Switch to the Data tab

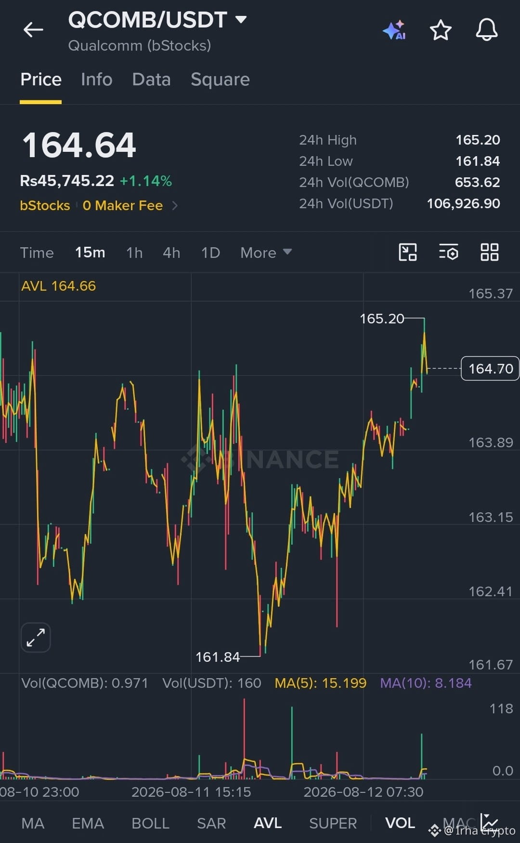pos(151,80)
